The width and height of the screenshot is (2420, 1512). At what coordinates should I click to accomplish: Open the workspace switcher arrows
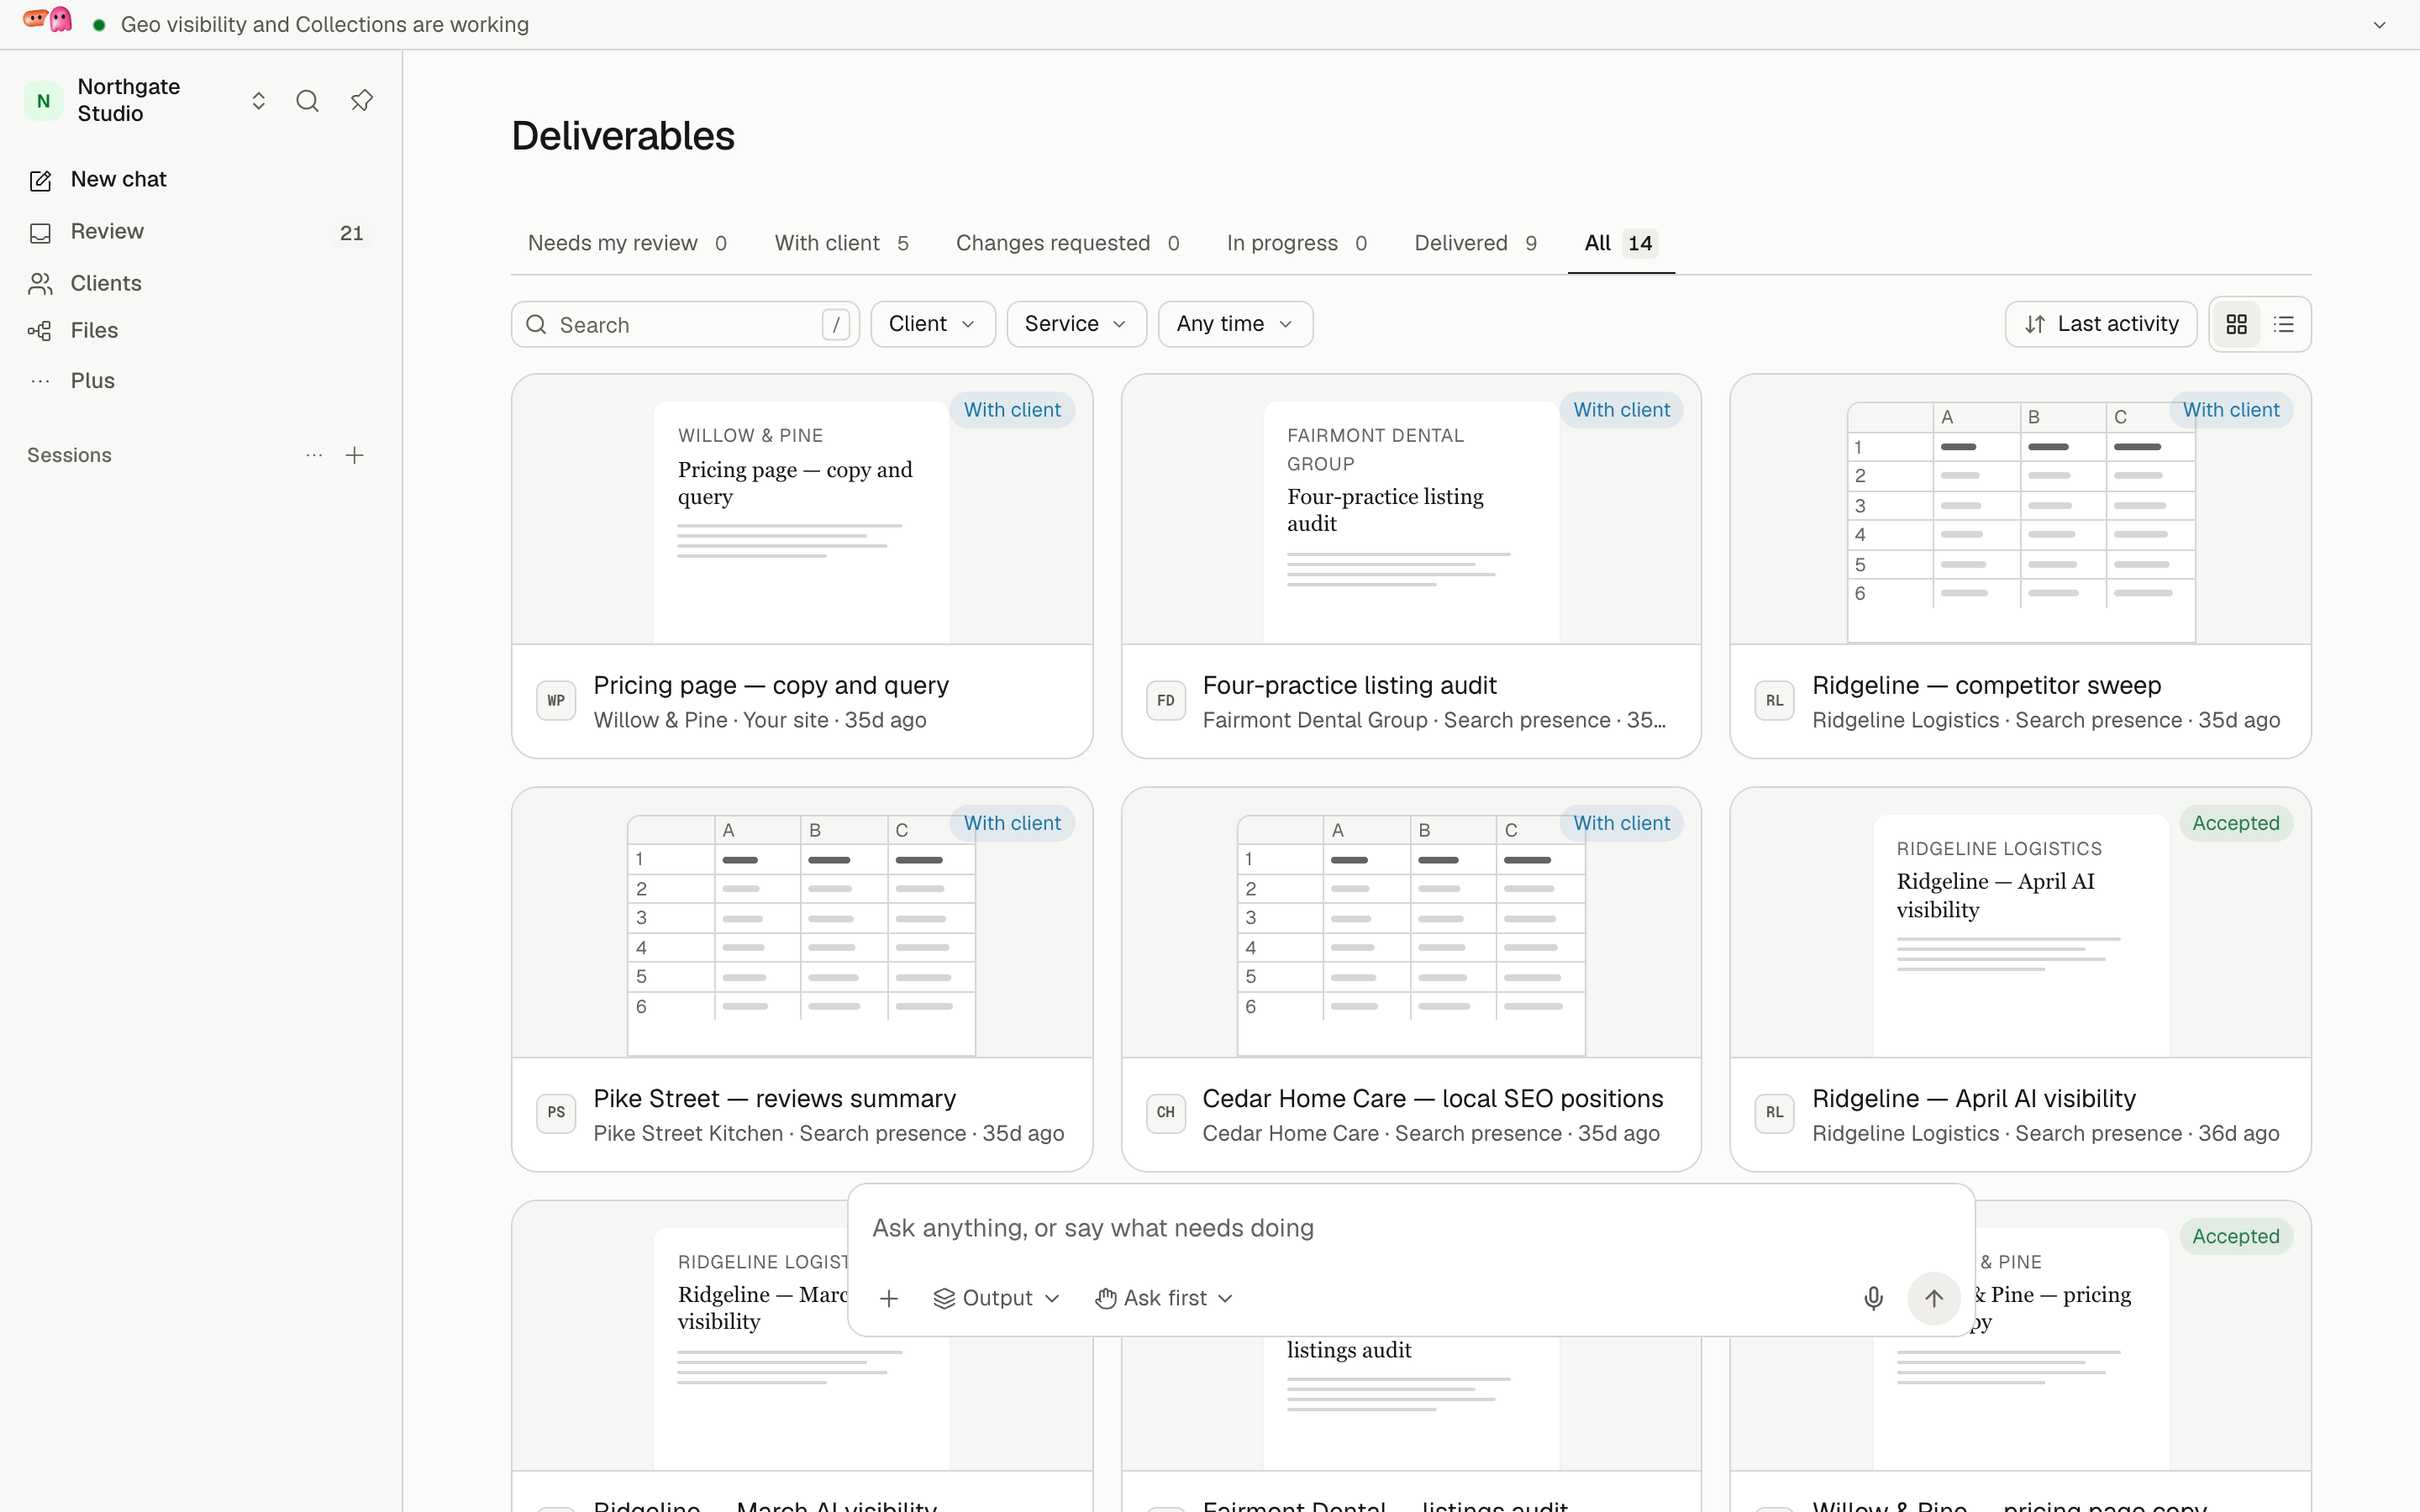point(258,101)
